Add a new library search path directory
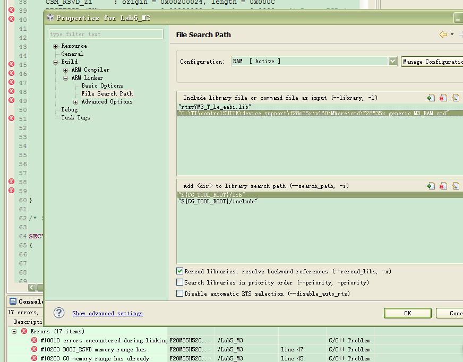Viewport: 463px width, 362px height. pos(431,186)
